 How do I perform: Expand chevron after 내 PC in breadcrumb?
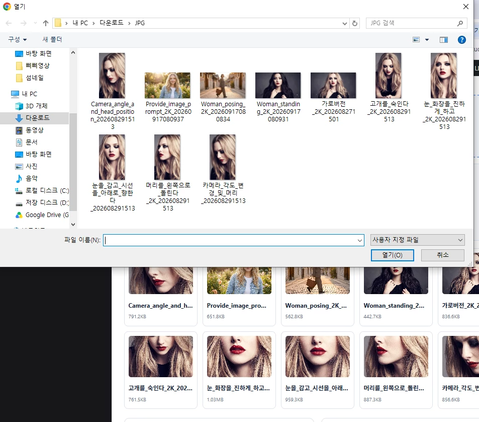(93, 23)
